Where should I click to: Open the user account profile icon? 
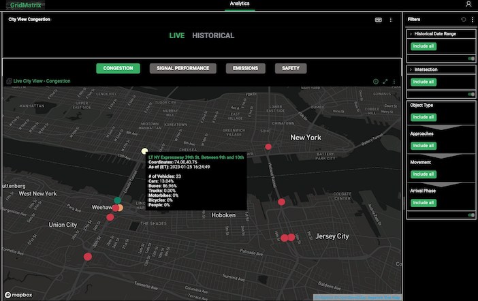(x=468, y=4)
